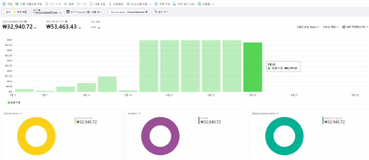Viewport: 369px width, 160px height.
Task: Click the 9월 27 axis label
Action: (x=294, y=95)
